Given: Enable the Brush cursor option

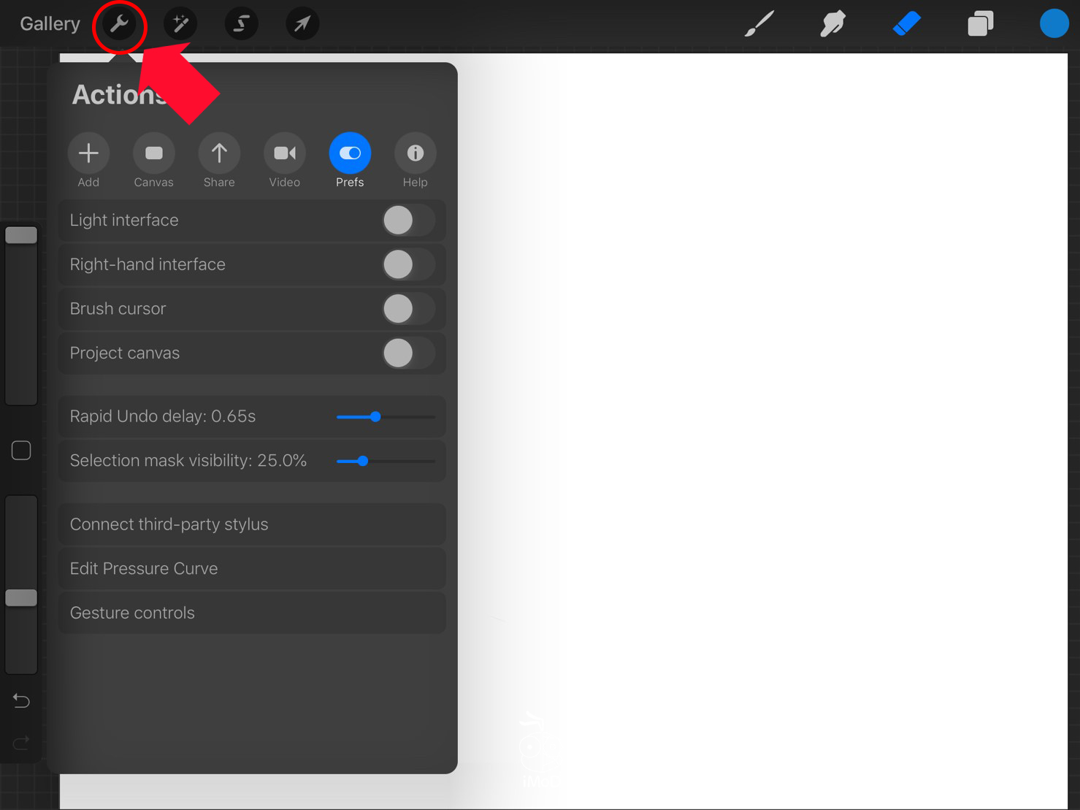Looking at the screenshot, I should pos(408,308).
